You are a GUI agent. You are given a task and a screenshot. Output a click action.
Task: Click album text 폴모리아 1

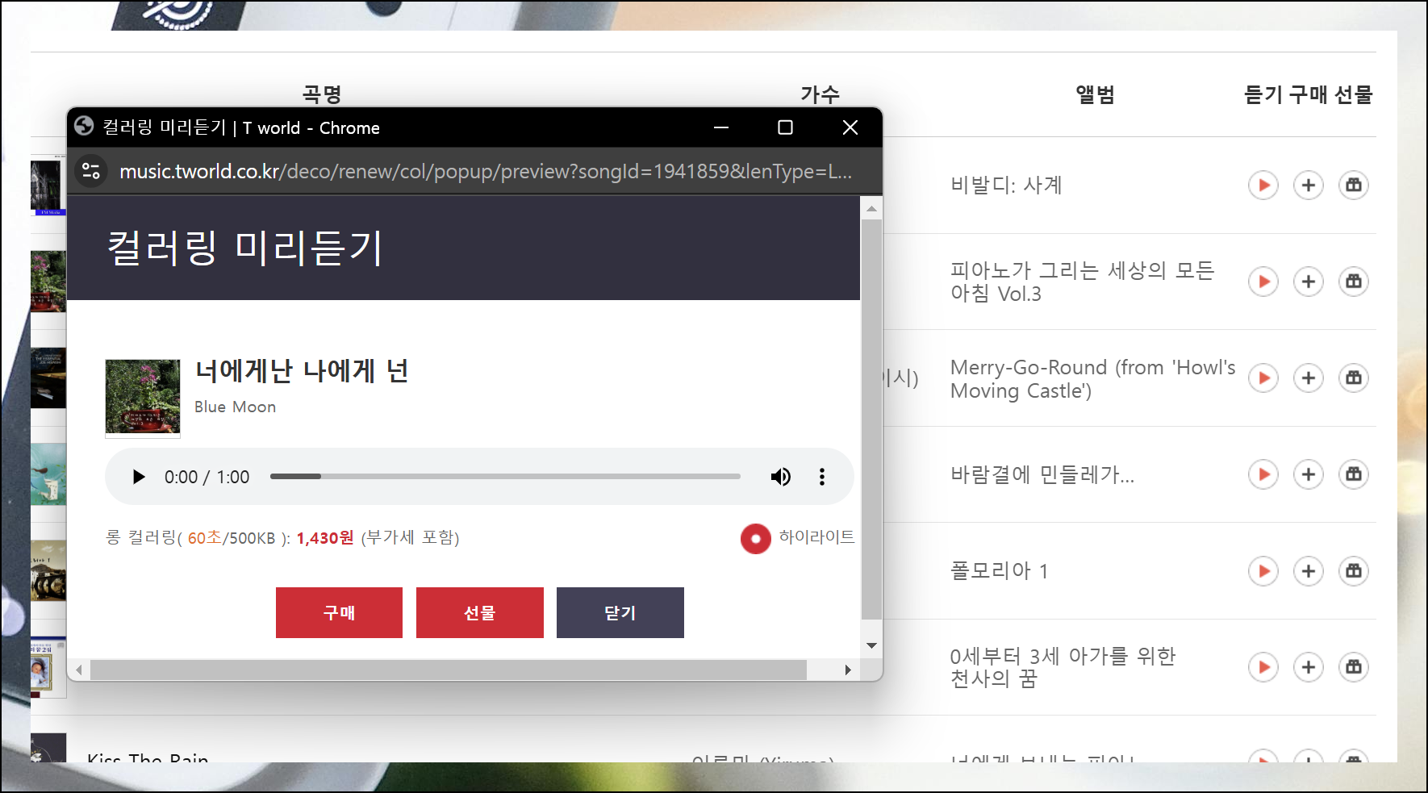tap(999, 571)
